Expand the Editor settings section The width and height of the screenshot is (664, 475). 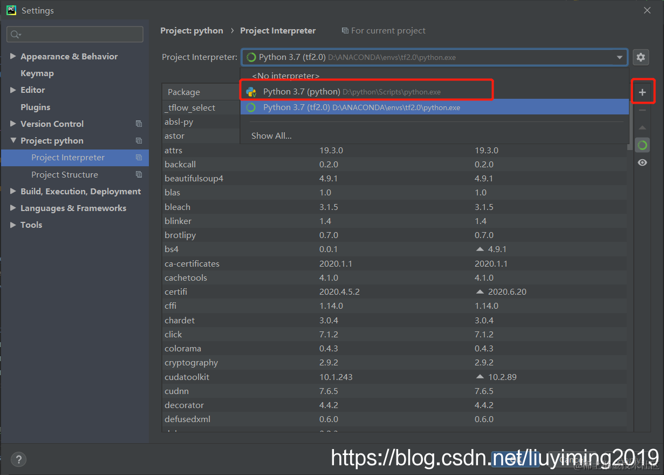pyautogui.click(x=13, y=90)
